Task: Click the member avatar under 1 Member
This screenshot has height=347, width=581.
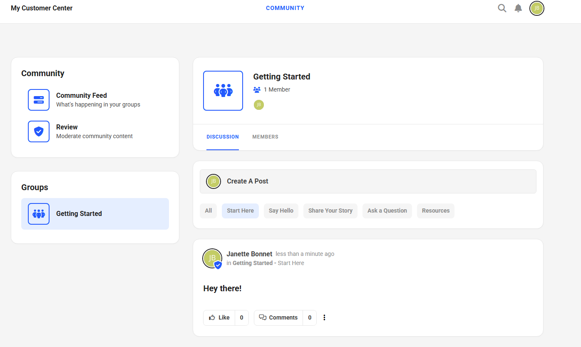Action: (x=259, y=105)
